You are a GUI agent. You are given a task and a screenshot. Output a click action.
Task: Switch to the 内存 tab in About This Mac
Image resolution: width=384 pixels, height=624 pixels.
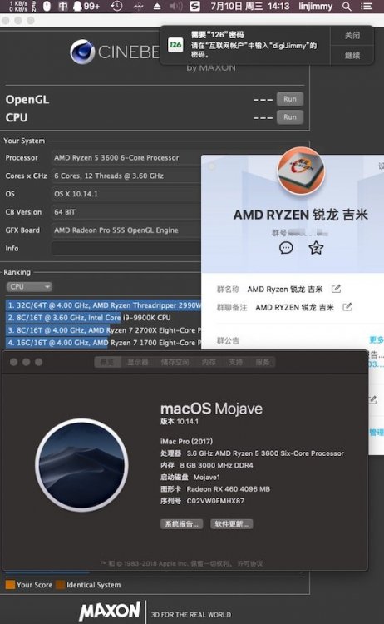click(209, 362)
